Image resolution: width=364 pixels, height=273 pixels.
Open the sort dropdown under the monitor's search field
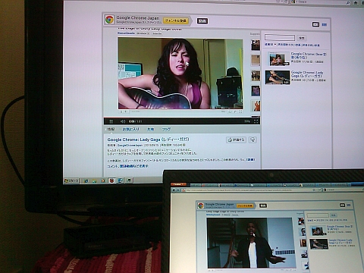pyautogui.click(x=270, y=45)
